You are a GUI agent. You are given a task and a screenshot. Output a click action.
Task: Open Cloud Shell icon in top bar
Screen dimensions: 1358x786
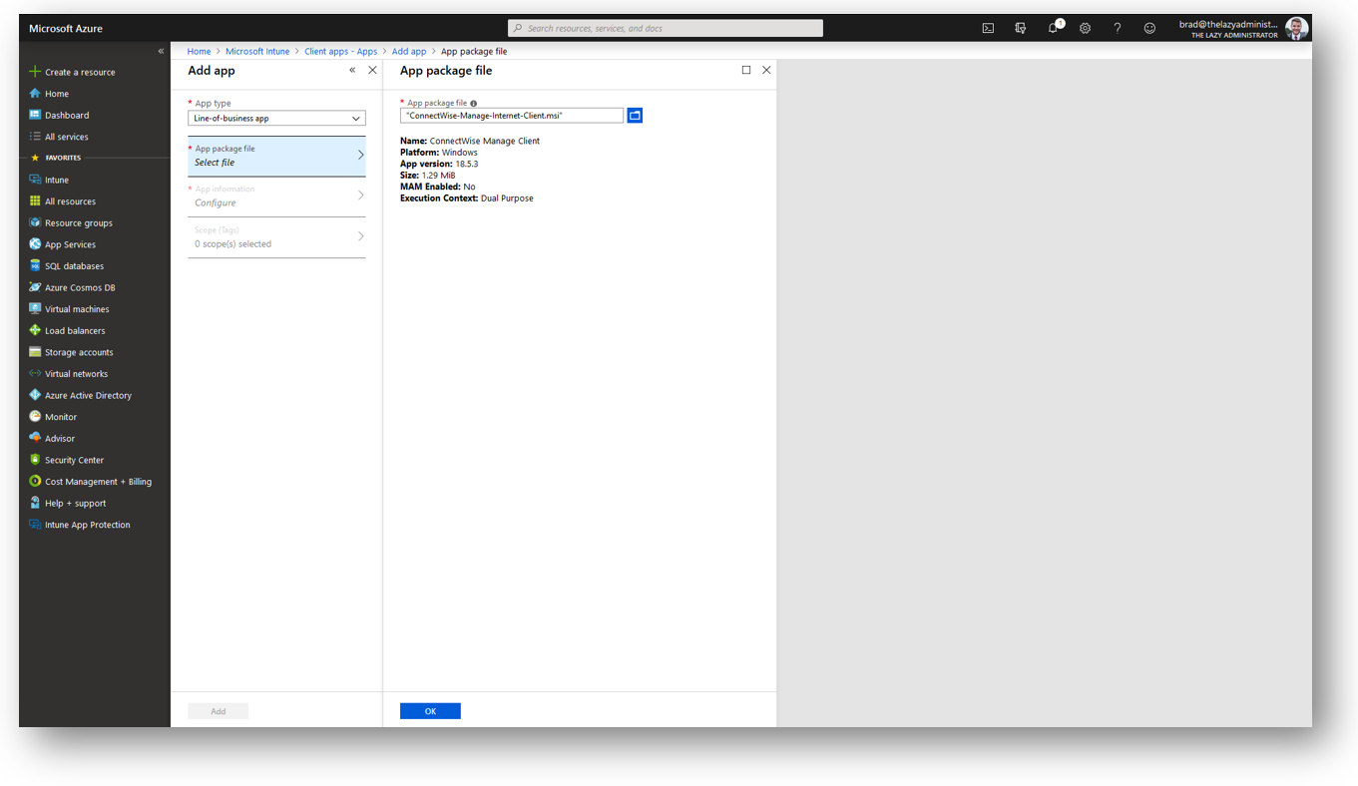[988, 28]
